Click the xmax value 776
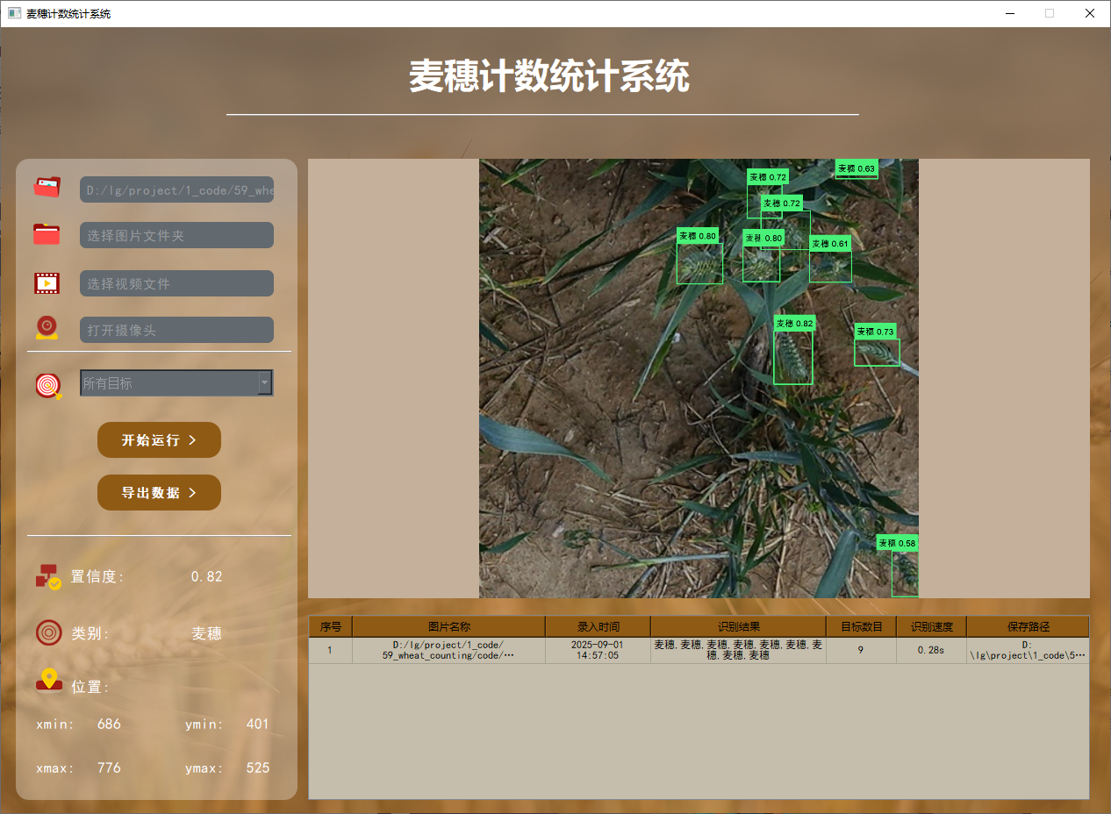Image resolution: width=1111 pixels, height=814 pixels. pos(109,768)
